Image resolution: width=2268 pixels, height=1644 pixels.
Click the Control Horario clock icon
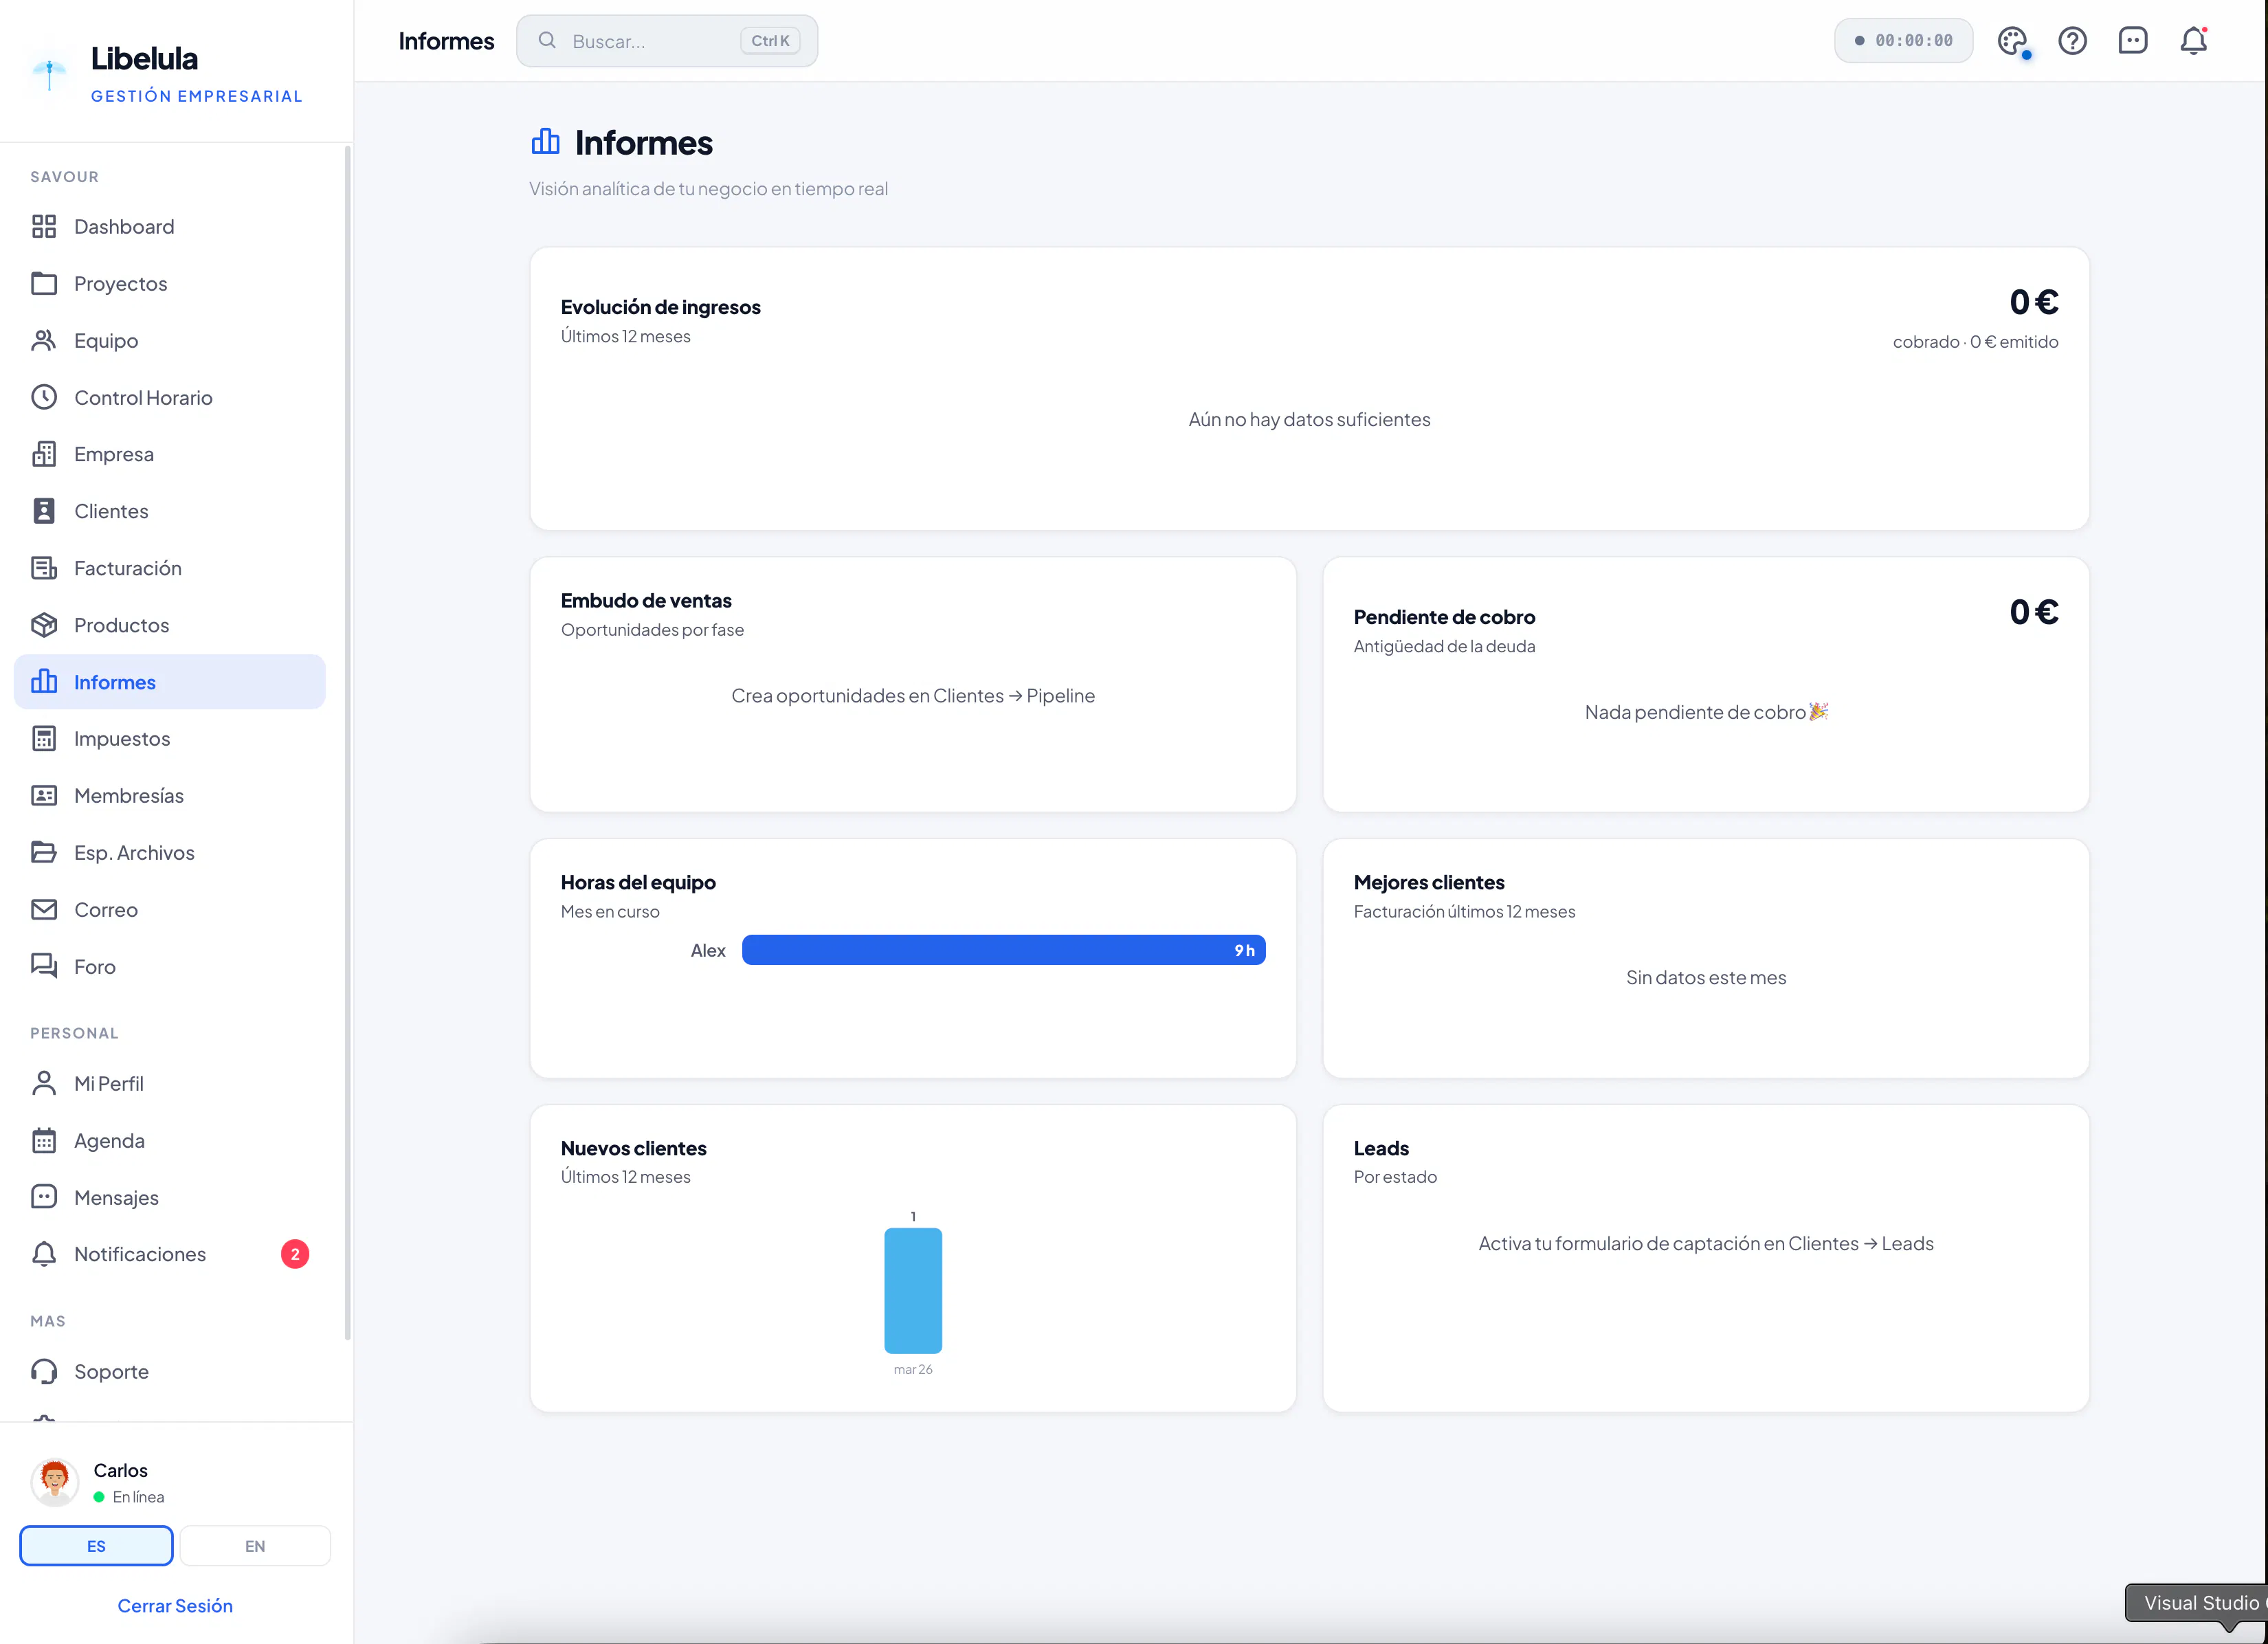[x=44, y=398]
